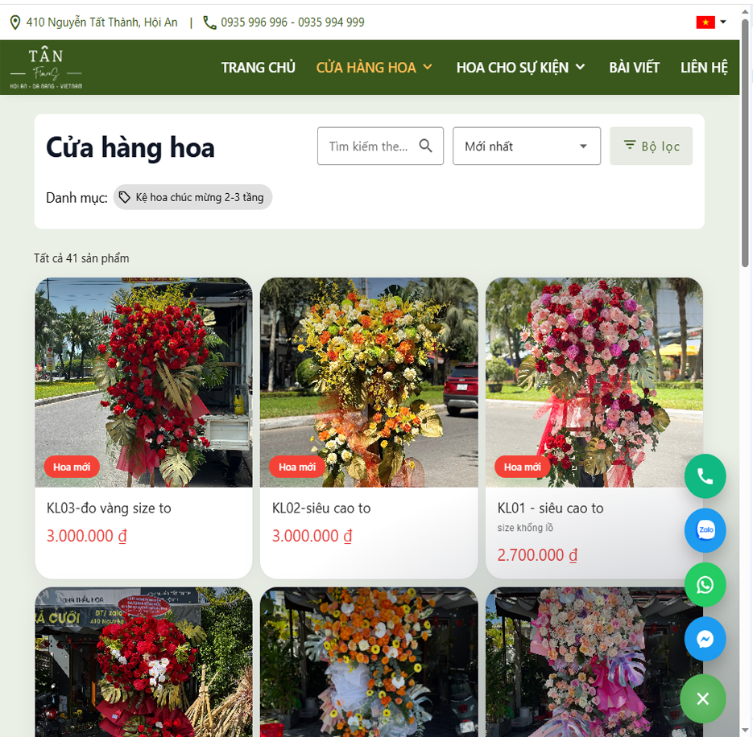Expand the Mới nhất sort dropdown
This screenshot has width=753, height=737.
pyautogui.click(x=526, y=146)
